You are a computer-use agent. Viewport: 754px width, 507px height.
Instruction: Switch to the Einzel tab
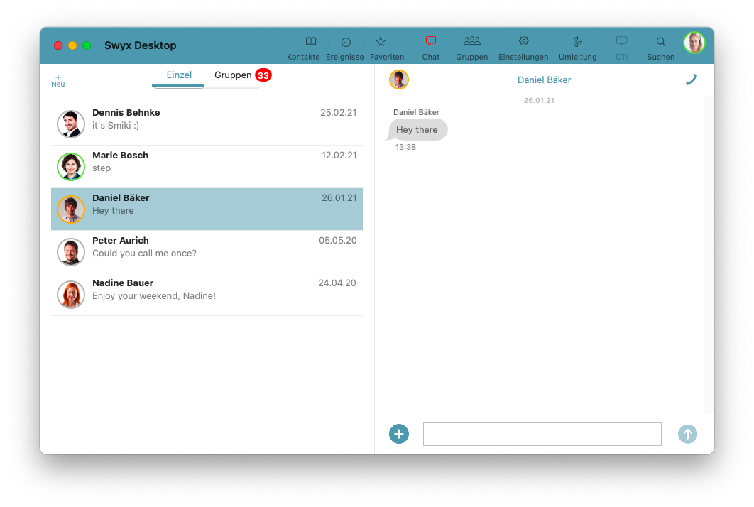pos(179,75)
